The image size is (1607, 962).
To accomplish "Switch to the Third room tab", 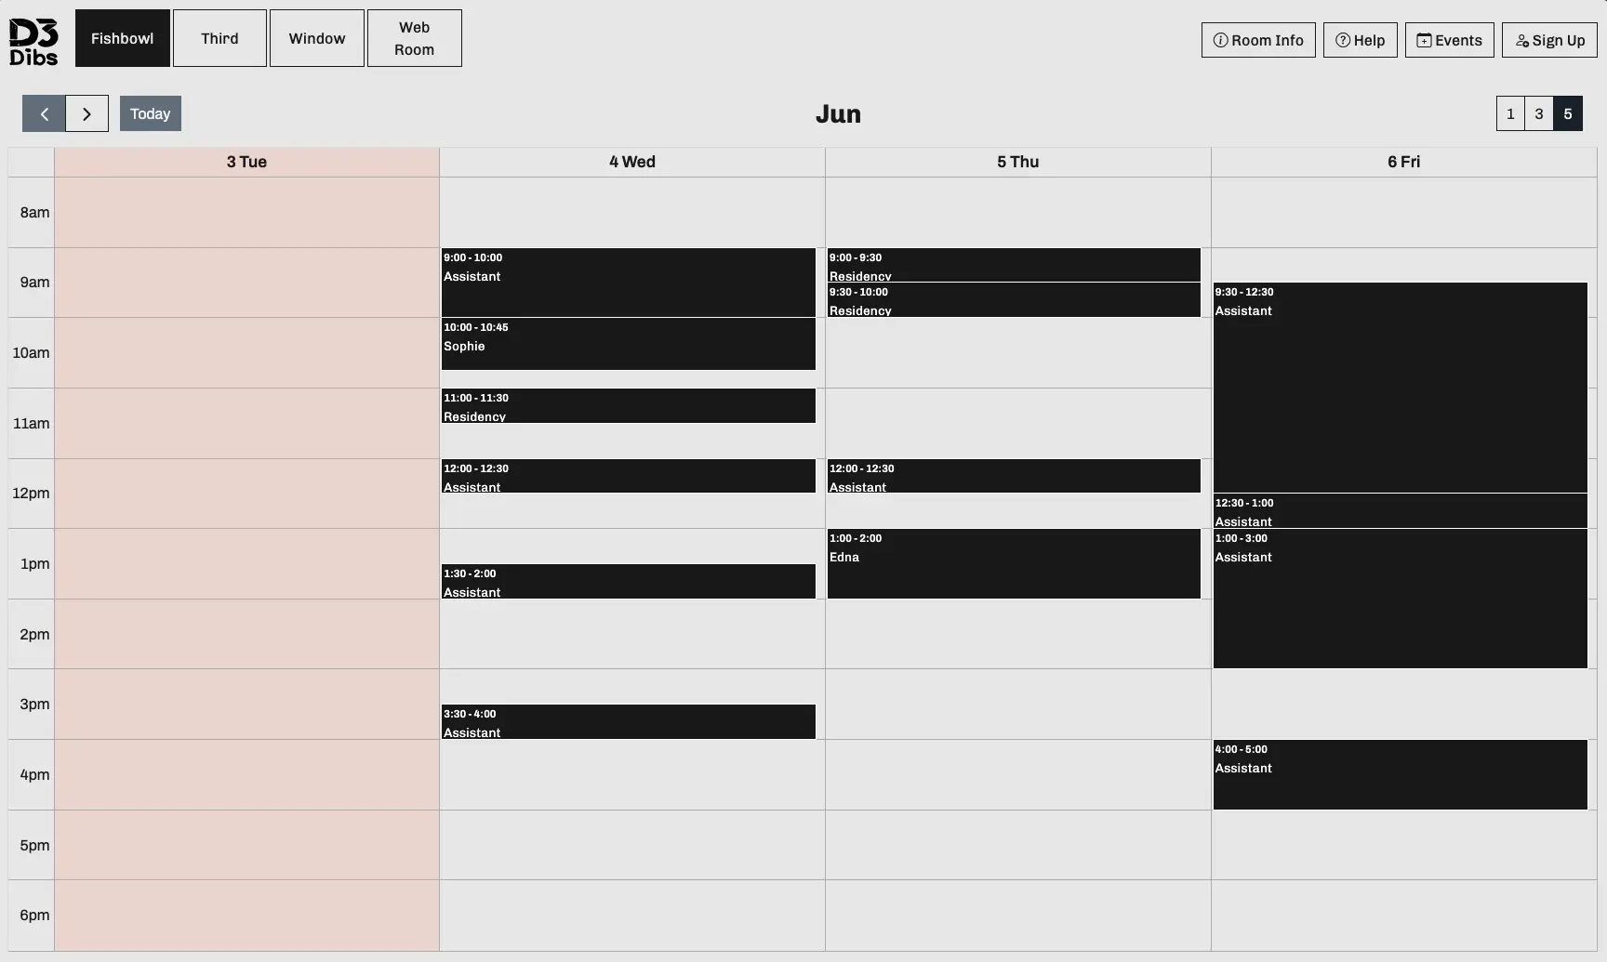I will (x=219, y=38).
